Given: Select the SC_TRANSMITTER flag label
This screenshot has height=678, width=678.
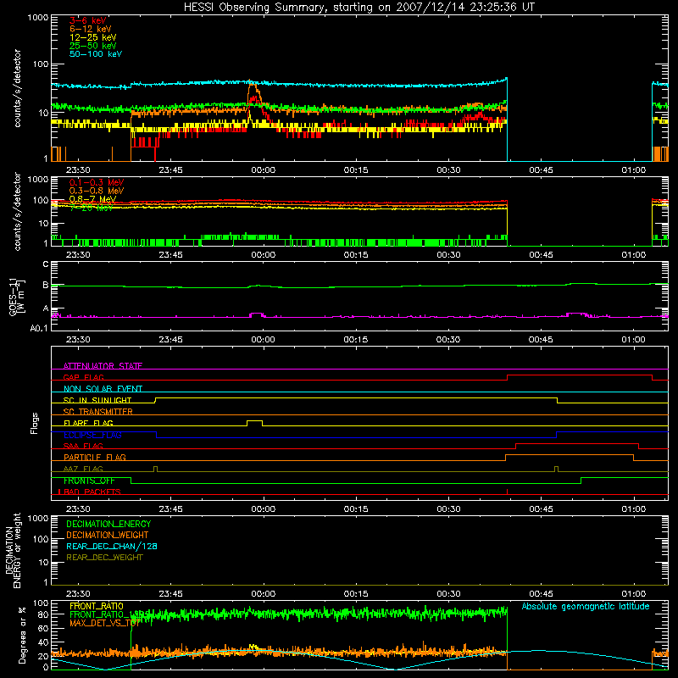Looking at the screenshot, I should click(97, 412).
